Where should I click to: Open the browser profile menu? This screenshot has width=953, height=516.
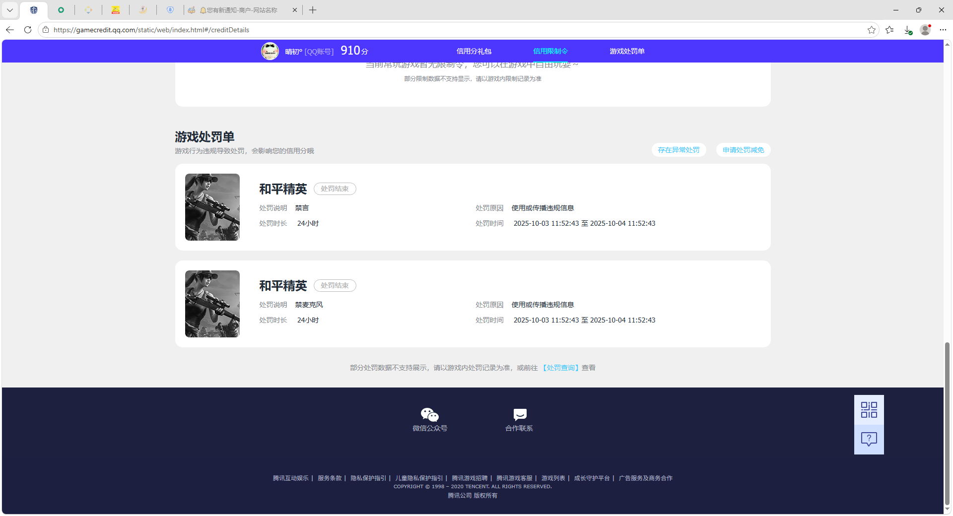(x=925, y=30)
